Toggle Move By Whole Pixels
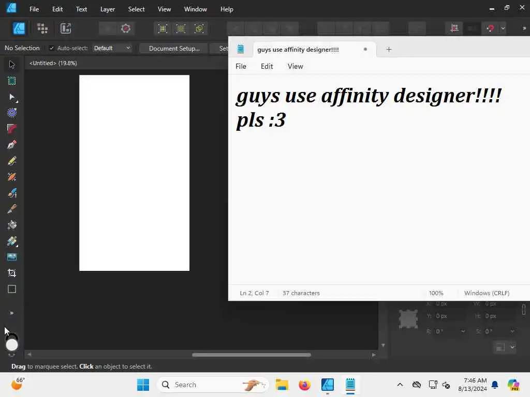The width and height of the screenshot is (530, 397). coord(472,28)
